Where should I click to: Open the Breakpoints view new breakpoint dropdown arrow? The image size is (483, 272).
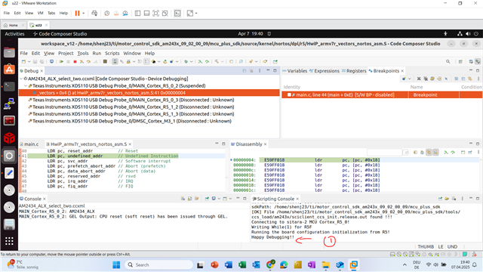[x=409, y=79]
